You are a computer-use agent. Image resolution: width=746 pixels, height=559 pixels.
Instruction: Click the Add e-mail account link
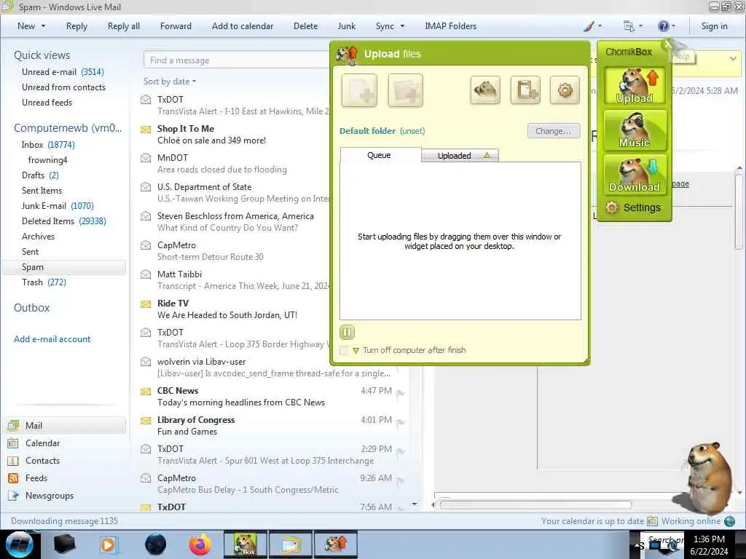click(52, 339)
